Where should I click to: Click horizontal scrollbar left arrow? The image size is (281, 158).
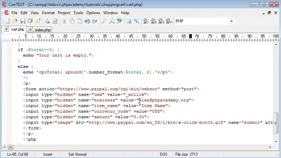coord(5,147)
